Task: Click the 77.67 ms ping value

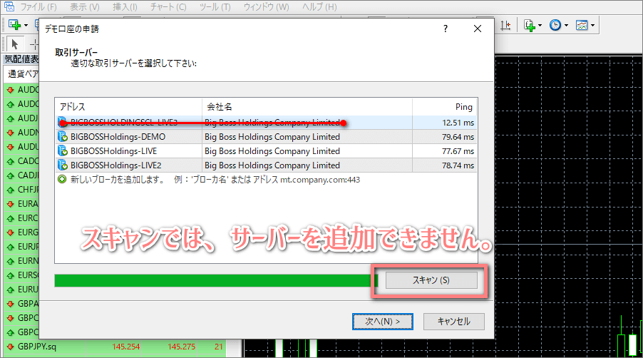Action: click(x=458, y=151)
